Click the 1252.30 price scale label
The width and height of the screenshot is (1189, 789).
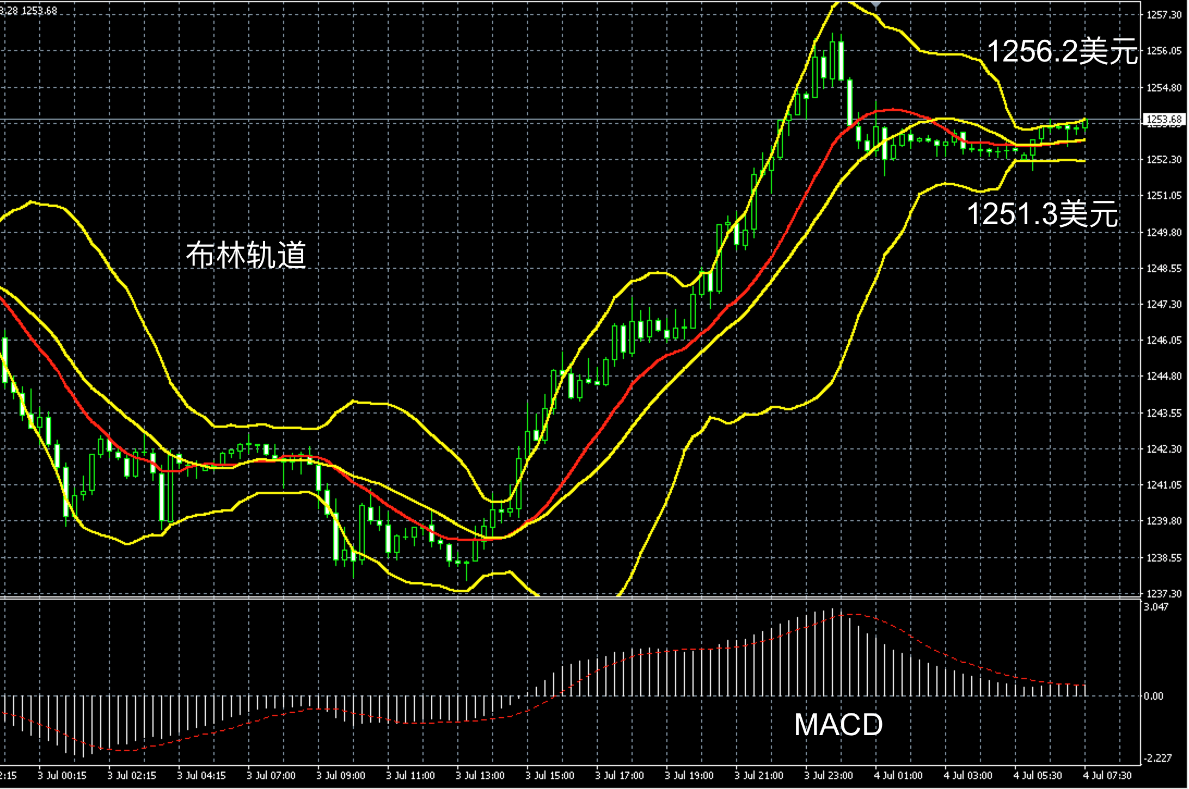pos(1163,160)
